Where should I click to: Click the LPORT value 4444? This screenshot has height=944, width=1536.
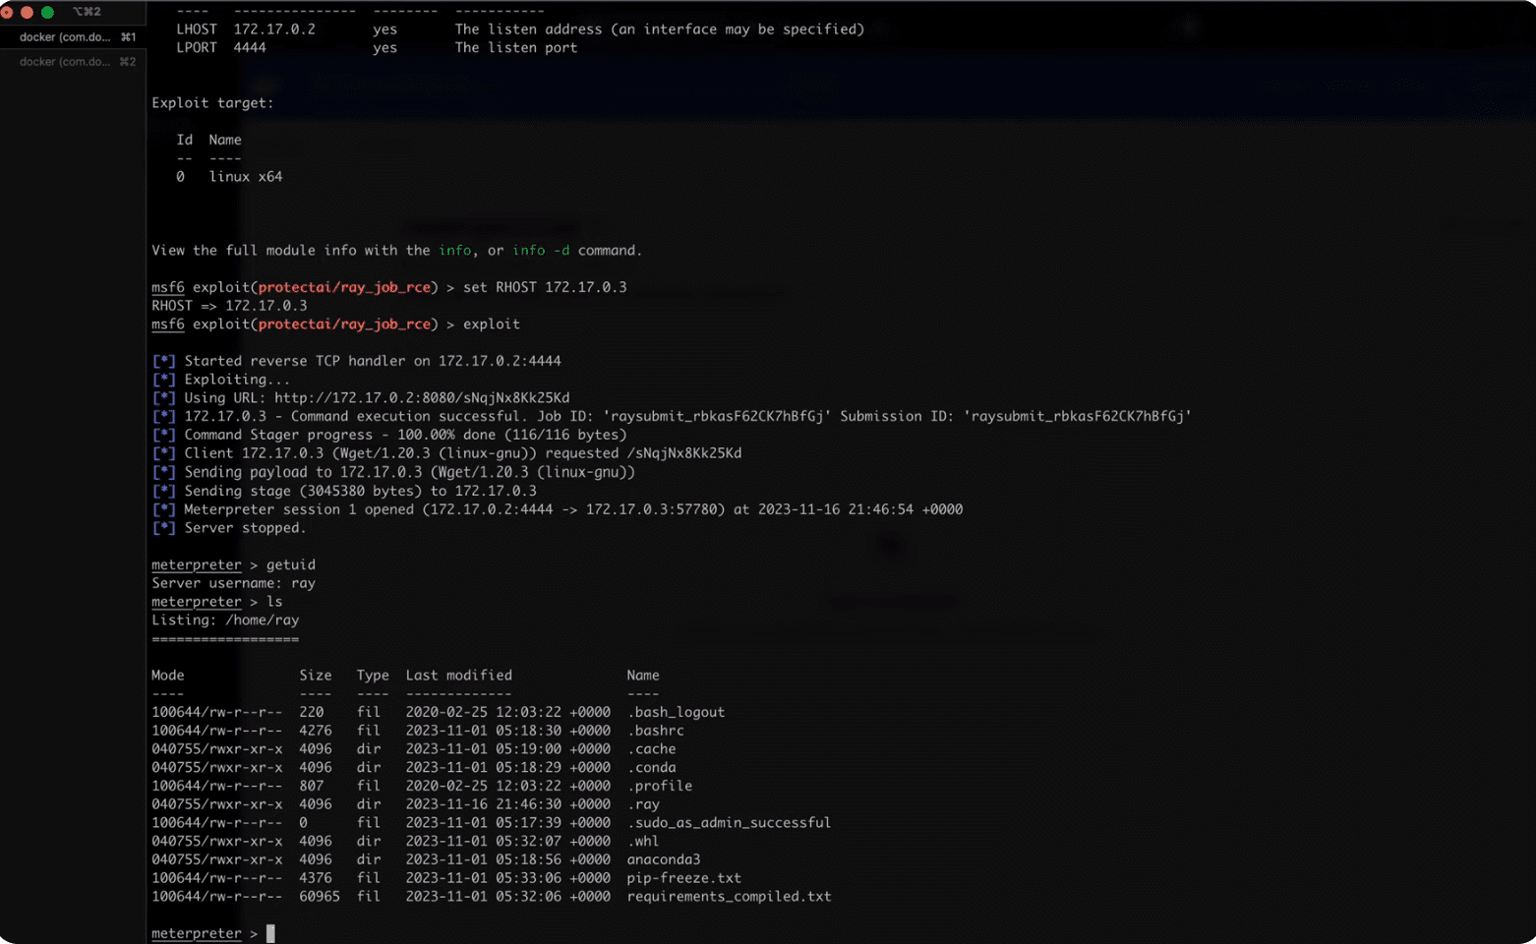pos(250,48)
